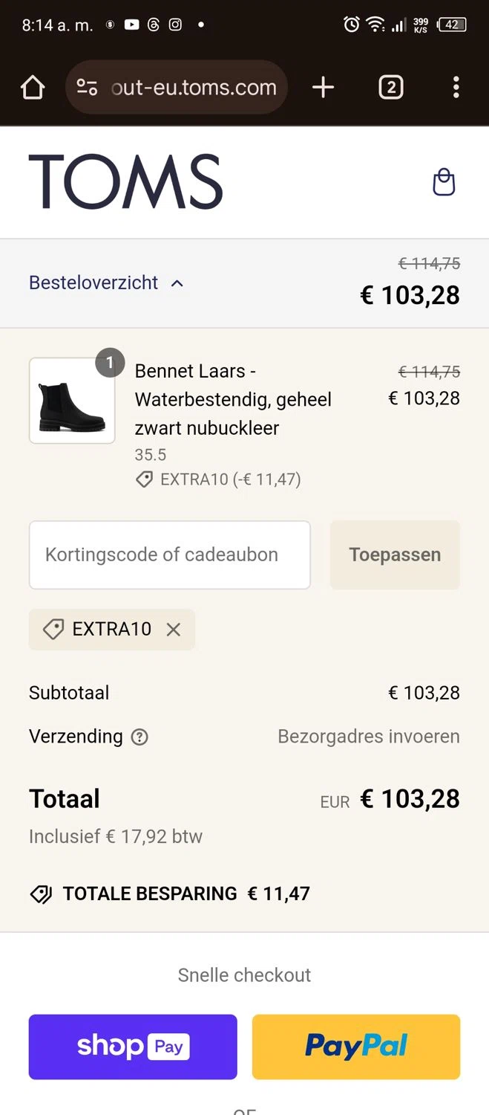The height and width of the screenshot is (1115, 489).
Task: Tap the browser home icon
Action: coord(33,88)
